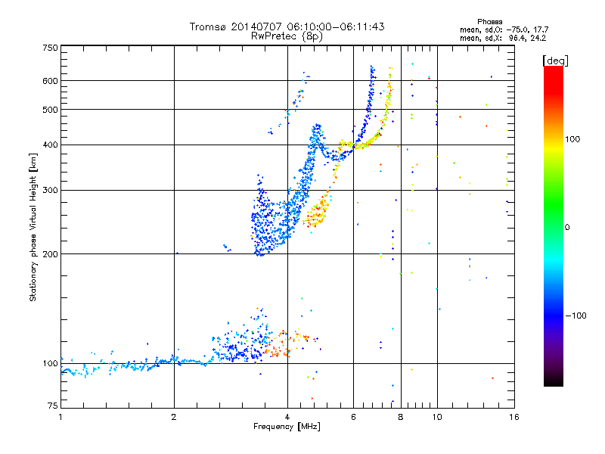Click the x-axis tick label '16'

pyautogui.click(x=514, y=417)
